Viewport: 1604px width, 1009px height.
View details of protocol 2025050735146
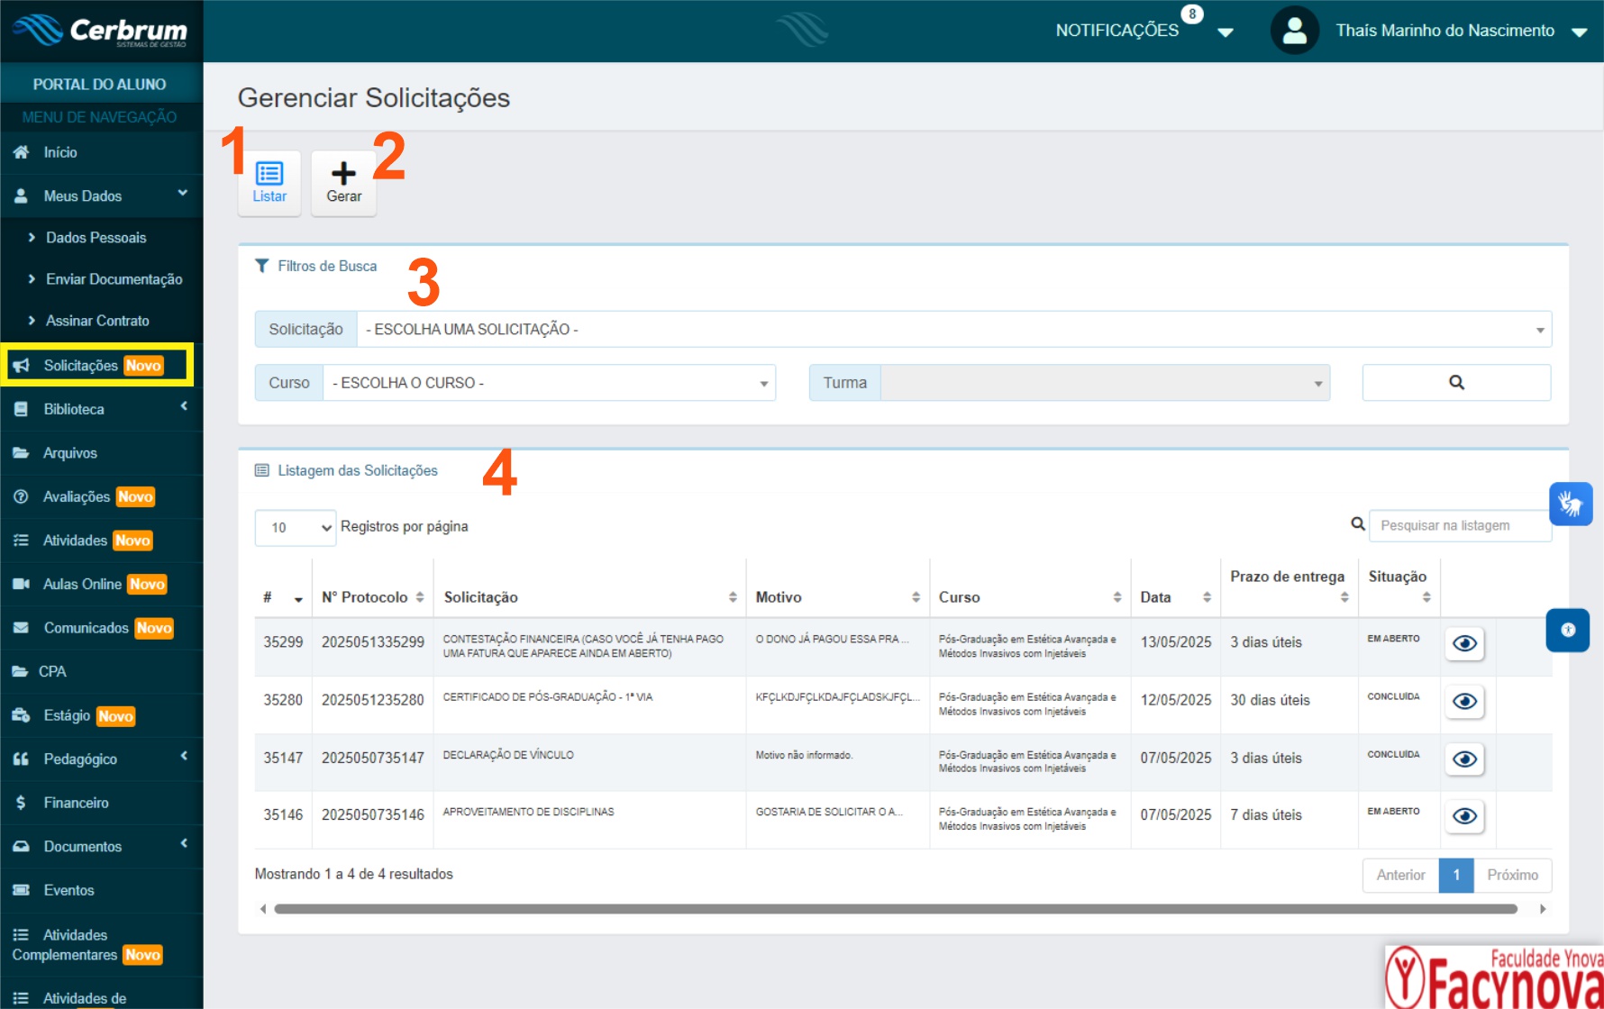(1464, 816)
